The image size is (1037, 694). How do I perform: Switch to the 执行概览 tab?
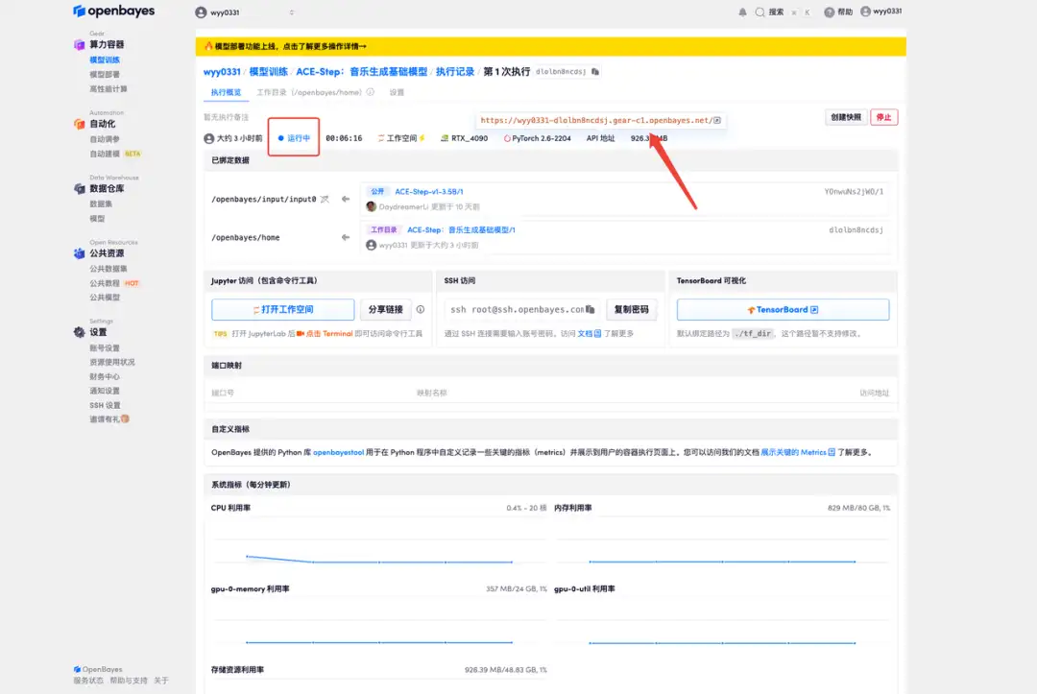tap(227, 92)
